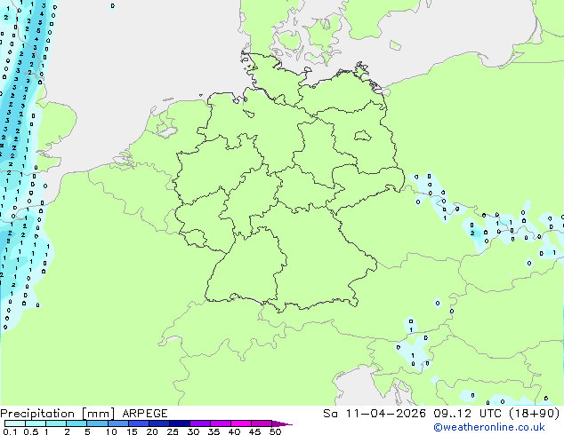
Task: Click the '(18+90)' forecast run label
Action: [x=535, y=414]
